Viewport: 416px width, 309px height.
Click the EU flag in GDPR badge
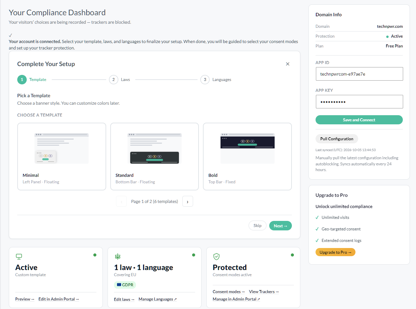tap(119, 285)
